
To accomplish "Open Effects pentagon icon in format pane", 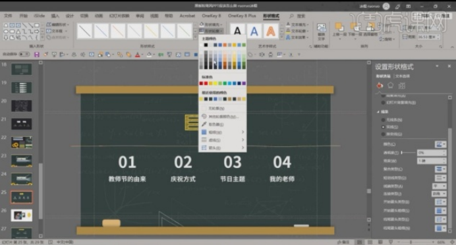I will pos(391,86).
